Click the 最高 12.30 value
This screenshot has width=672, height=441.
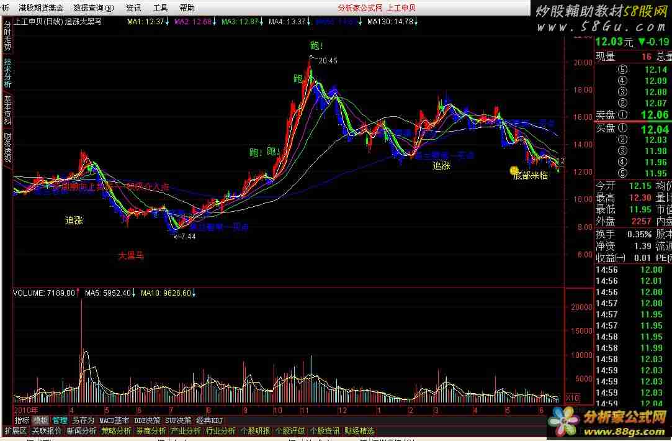click(640, 198)
